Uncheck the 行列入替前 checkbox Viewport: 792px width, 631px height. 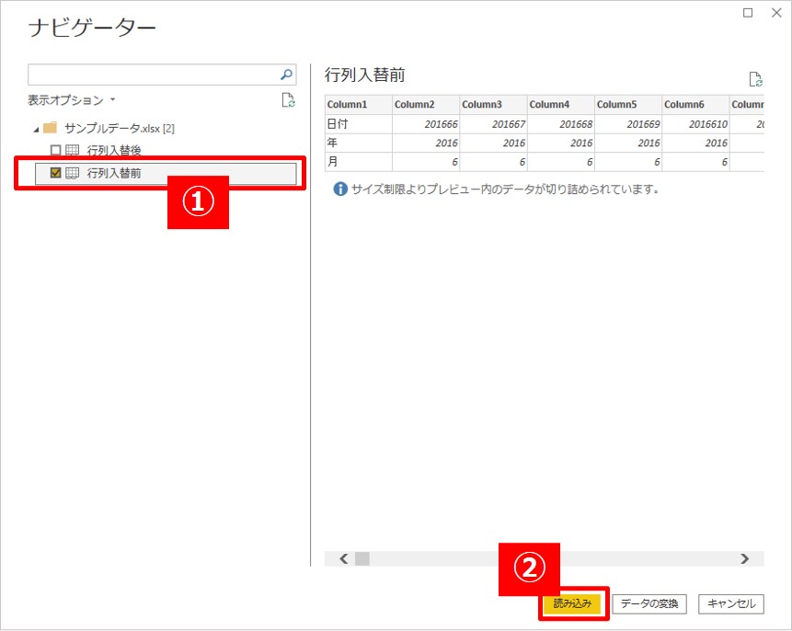click(55, 172)
